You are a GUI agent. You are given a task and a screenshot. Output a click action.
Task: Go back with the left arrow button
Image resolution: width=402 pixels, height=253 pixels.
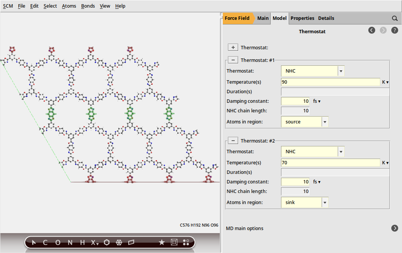372,30
